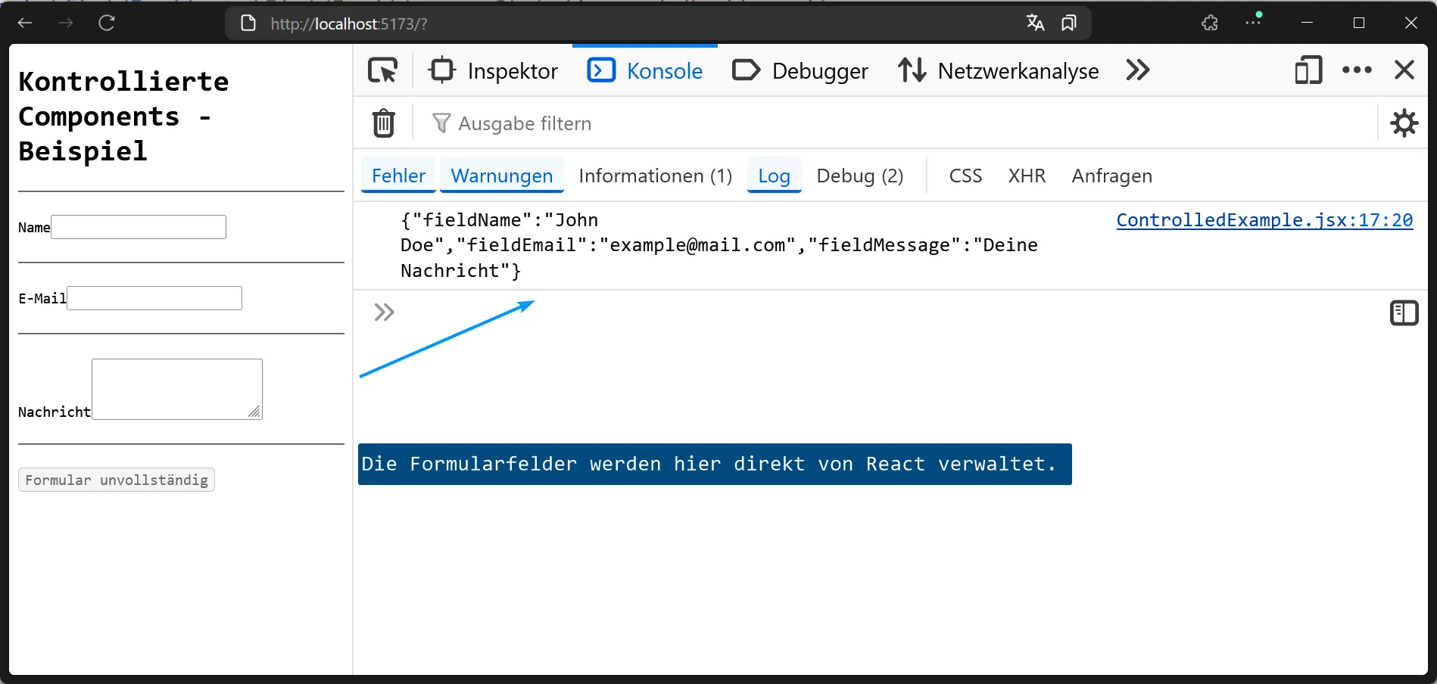
Task: Close the browser window
Action: pos(1411,23)
